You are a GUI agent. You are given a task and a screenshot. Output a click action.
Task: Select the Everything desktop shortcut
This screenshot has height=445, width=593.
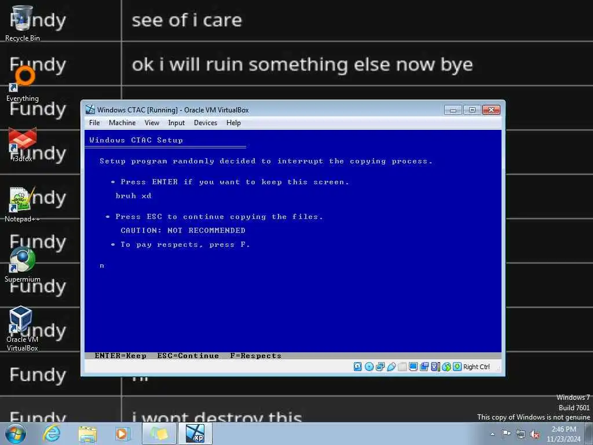[23, 84]
